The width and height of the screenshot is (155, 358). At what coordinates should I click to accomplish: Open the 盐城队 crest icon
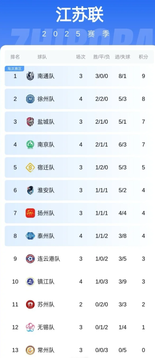tap(30, 122)
